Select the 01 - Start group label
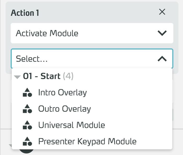 (x=42, y=76)
